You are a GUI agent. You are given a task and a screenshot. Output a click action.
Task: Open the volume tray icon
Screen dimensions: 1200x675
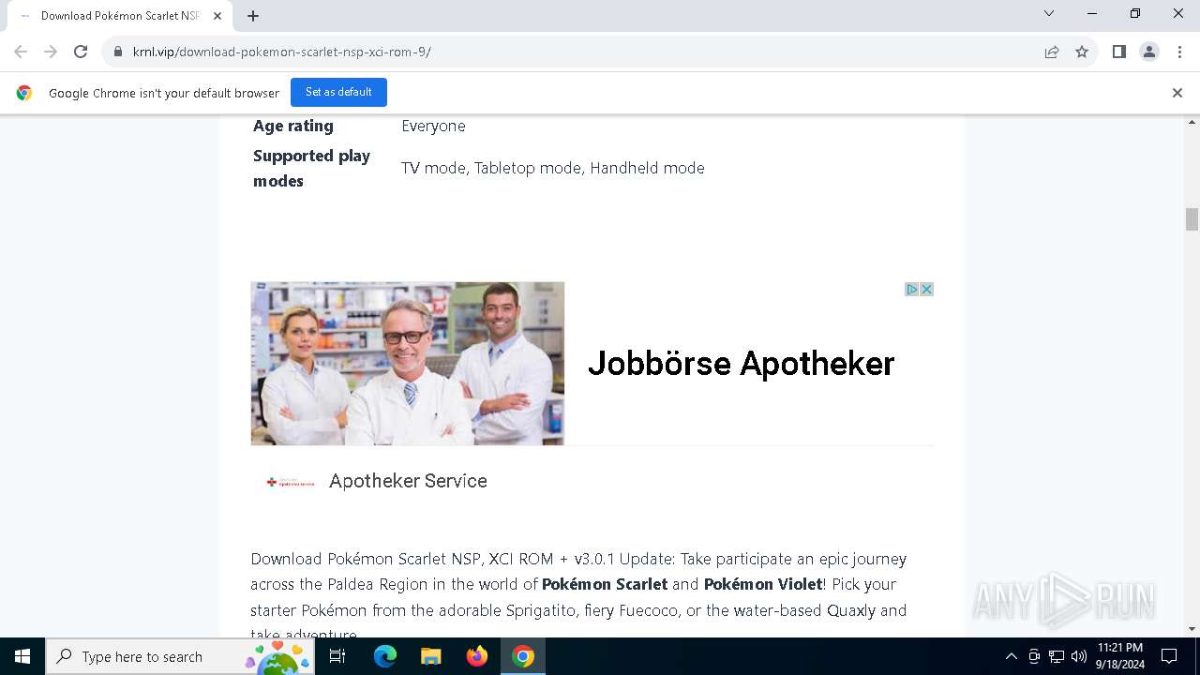(1079, 656)
